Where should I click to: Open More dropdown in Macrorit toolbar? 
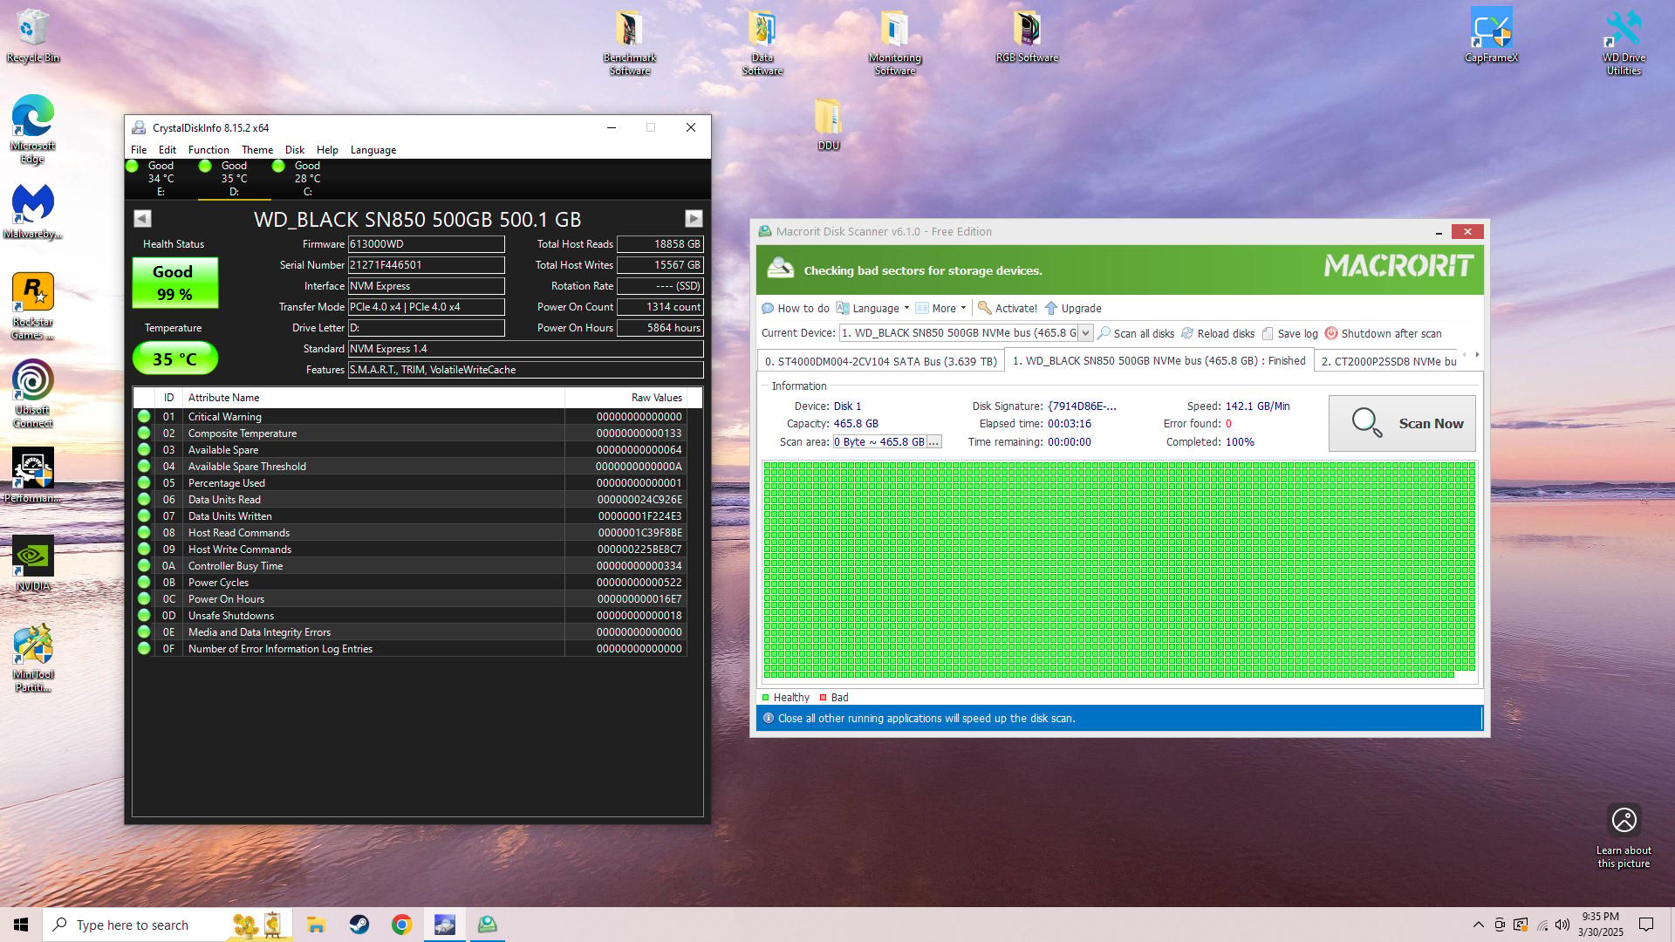click(x=941, y=308)
